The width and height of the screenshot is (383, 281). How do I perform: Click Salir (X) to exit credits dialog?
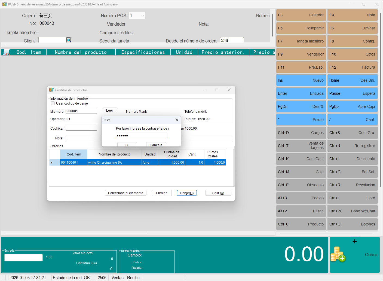click(218, 193)
